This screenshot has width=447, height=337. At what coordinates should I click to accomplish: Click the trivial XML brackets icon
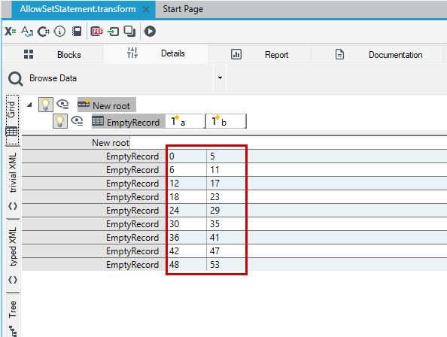point(13,206)
